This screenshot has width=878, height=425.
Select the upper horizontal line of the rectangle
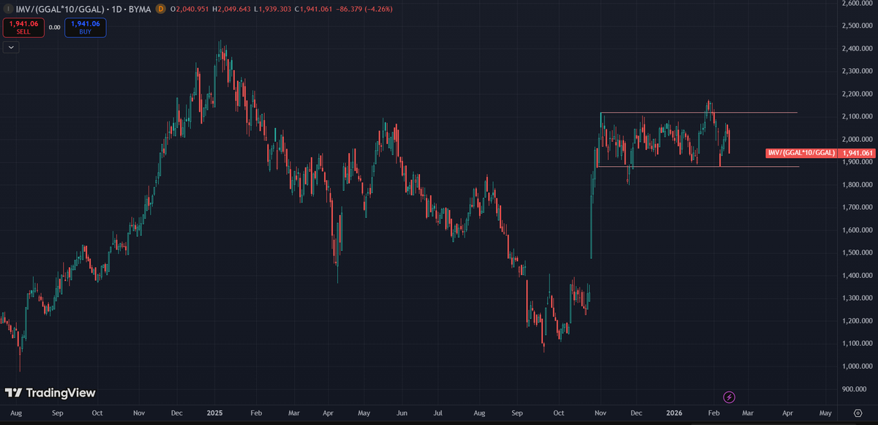tap(698, 113)
